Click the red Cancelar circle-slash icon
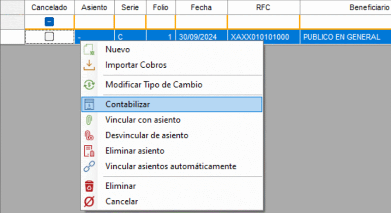This screenshot has height=213, width=391. pyautogui.click(x=89, y=202)
